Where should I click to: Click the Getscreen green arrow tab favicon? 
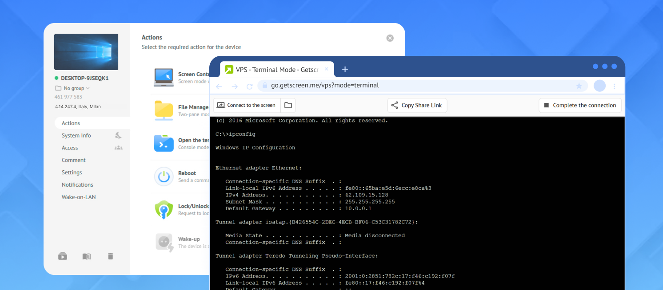pyautogui.click(x=229, y=70)
